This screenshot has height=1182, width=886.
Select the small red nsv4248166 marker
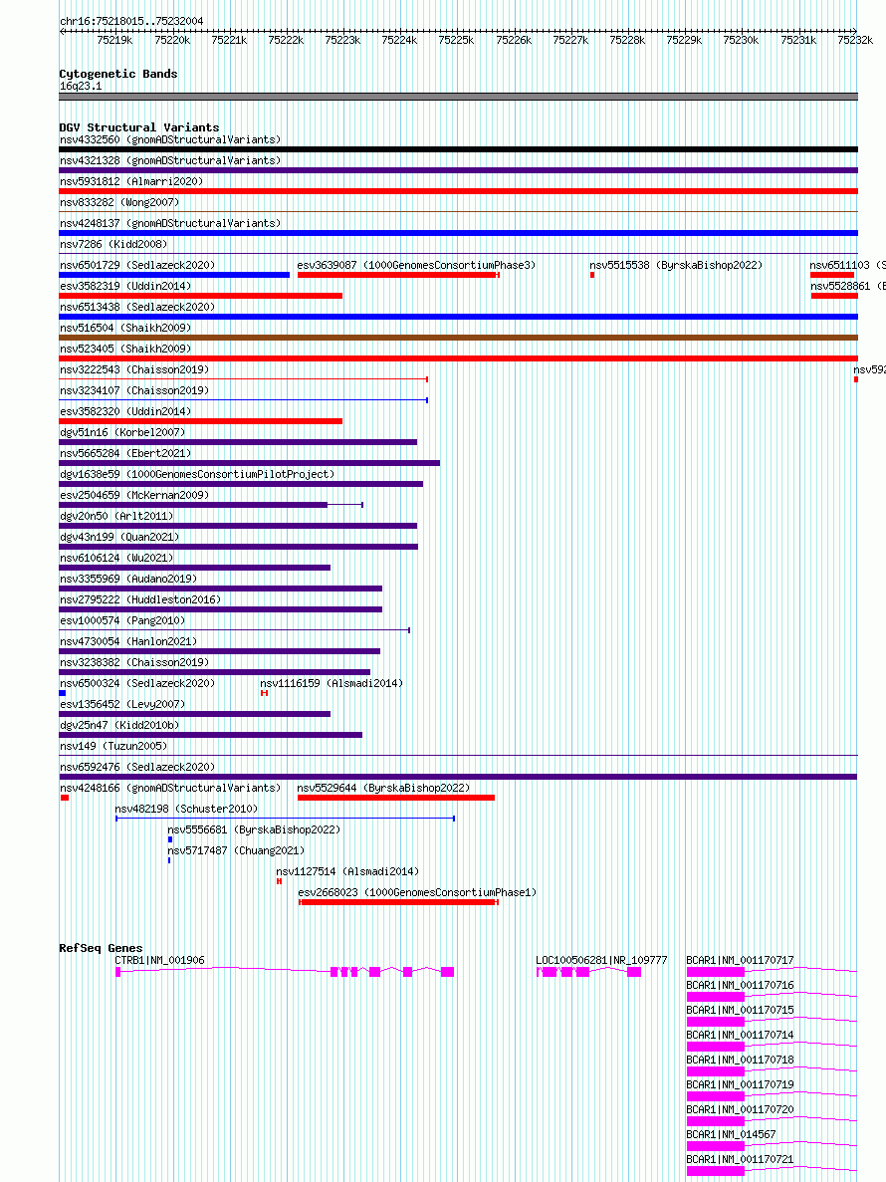64,798
